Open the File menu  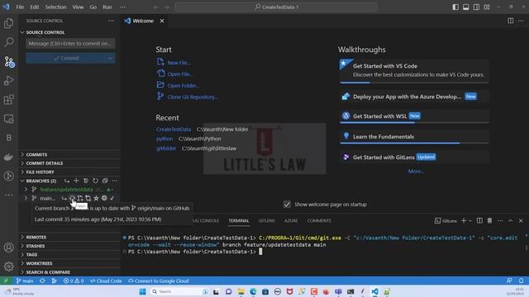[x=20, y=7]
